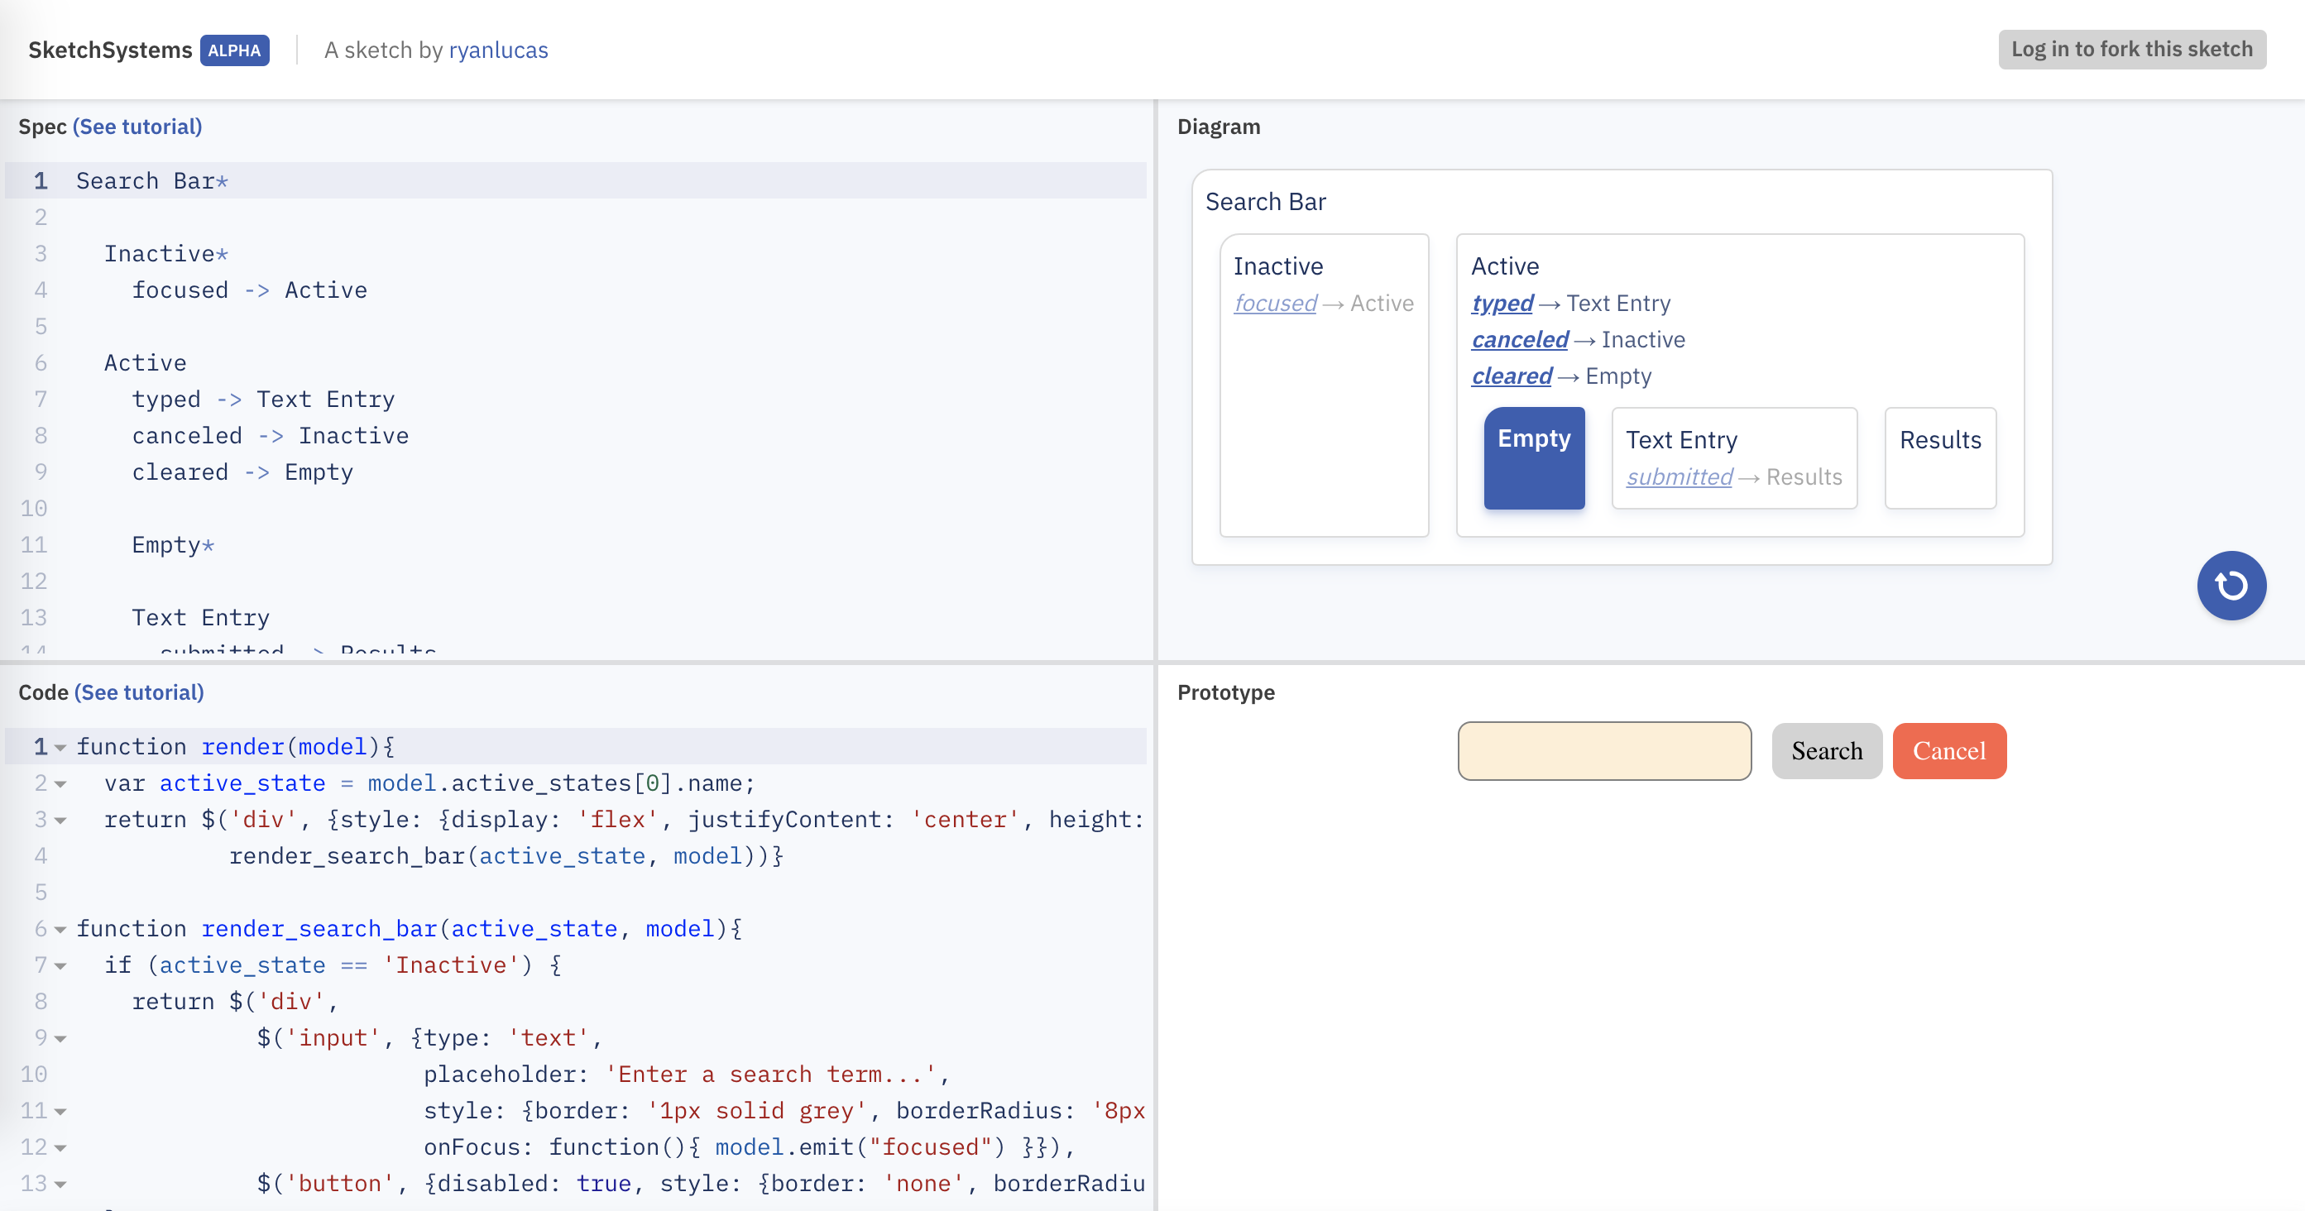The image size is (2305, 1211).
Task: Trigger the 'canceled' transition to Inactive
Action: [x=1519, y=340]
